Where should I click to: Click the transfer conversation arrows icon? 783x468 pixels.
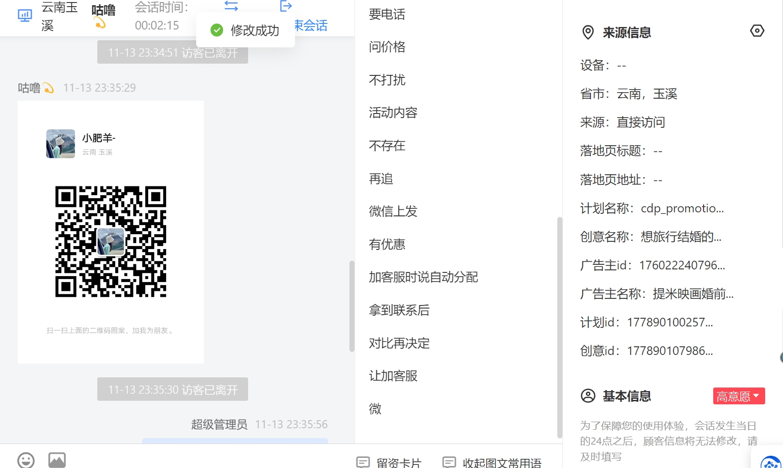[231, 6]
